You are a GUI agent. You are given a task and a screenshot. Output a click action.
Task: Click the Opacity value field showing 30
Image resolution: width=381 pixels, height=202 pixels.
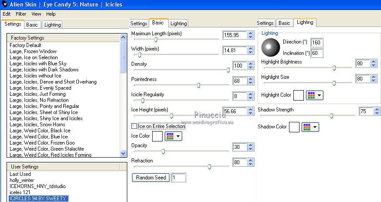click(x=240, y=147)
